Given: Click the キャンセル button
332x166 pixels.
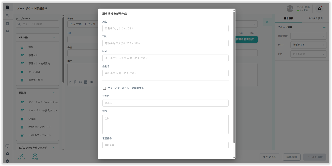Looking at the screenshot, I should click(270, 157).
